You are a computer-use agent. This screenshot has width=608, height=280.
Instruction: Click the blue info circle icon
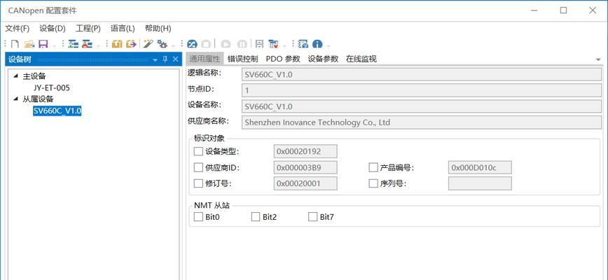[x=317, y=44]
